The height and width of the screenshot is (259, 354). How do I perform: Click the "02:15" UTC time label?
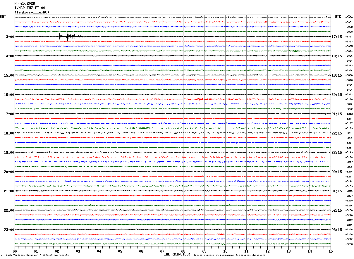[337, 210]
